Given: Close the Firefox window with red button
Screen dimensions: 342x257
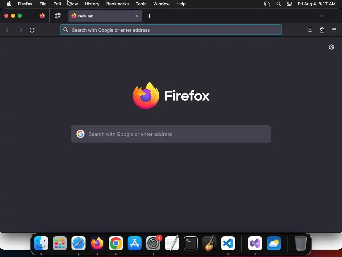Looking at the screenshot, I should [x=6, y=16].
